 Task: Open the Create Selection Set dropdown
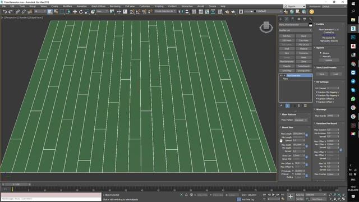[x=165, y=11]
